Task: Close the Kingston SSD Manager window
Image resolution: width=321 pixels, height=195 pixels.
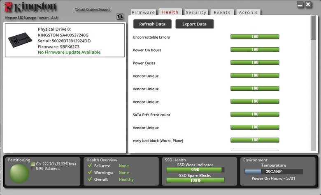Action: click(x=308, y=5)
